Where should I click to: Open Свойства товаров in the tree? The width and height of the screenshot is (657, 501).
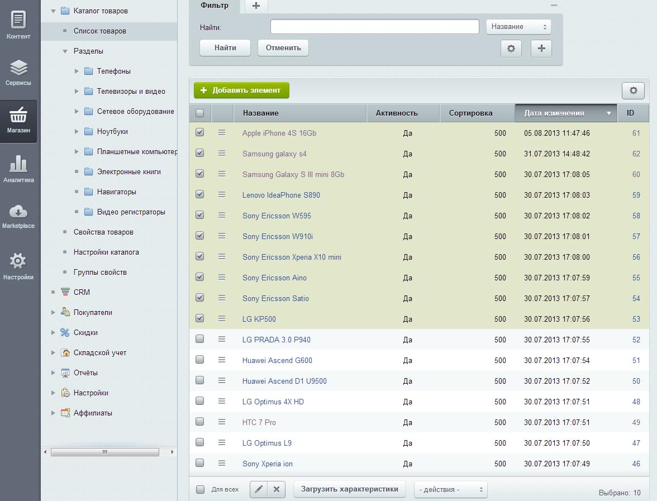103,232
